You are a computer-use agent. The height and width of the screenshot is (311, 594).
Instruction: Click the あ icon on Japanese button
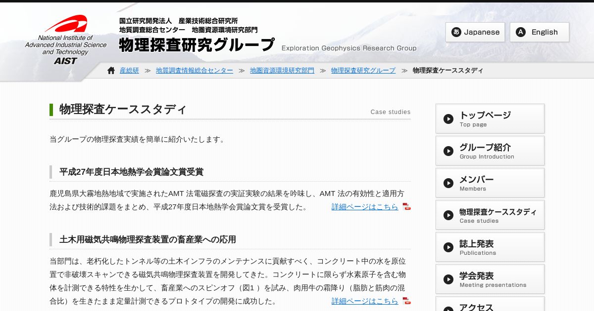point(456,32)
